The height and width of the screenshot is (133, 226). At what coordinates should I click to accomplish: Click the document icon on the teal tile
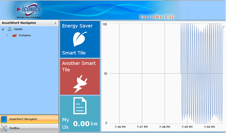[x=80, y=106]
